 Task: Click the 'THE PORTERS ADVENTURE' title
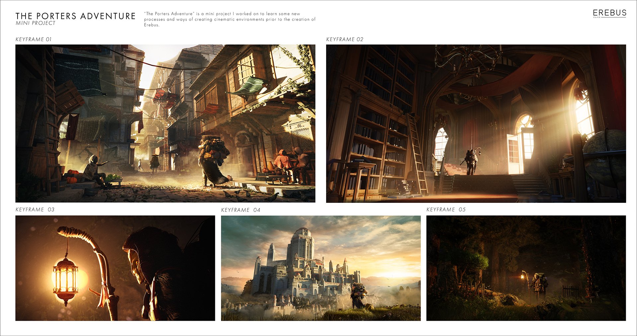tap(75, 16)
